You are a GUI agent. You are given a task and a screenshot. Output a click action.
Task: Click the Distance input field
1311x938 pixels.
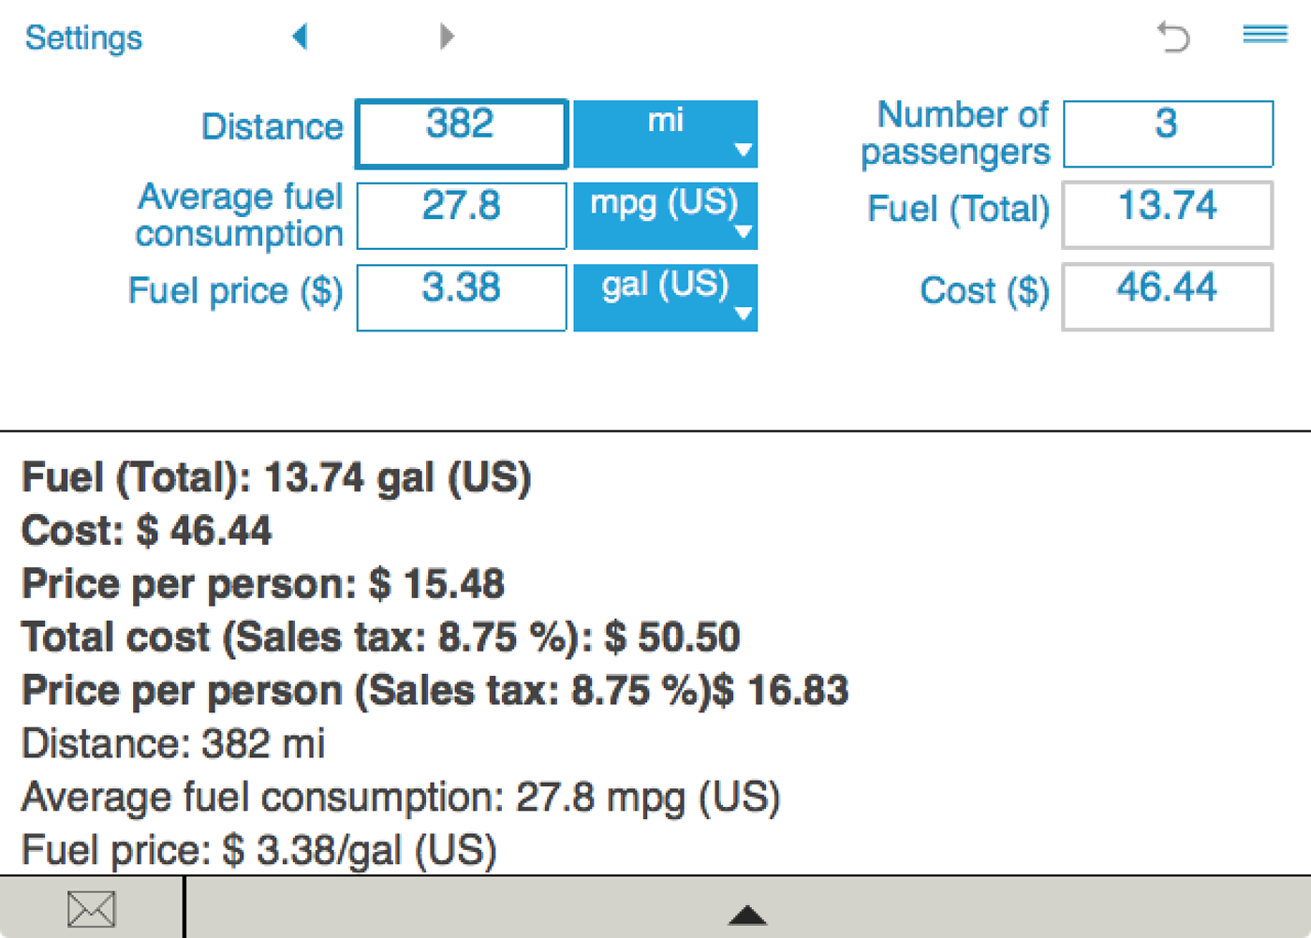coord(462,134)
